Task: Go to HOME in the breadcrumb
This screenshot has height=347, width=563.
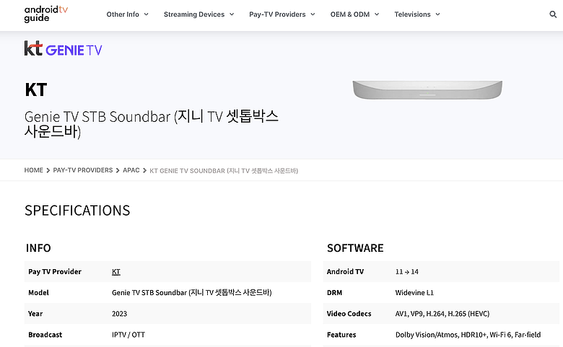Action: click(33, 170)
